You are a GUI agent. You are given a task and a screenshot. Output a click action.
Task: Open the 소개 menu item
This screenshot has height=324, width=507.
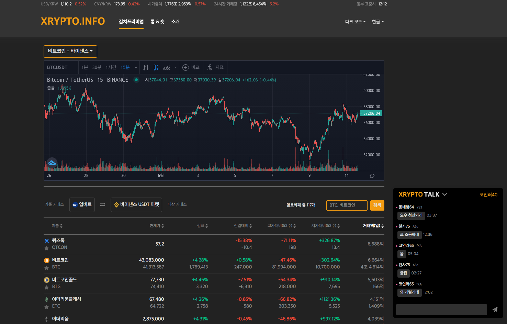[x=175, y=22]
